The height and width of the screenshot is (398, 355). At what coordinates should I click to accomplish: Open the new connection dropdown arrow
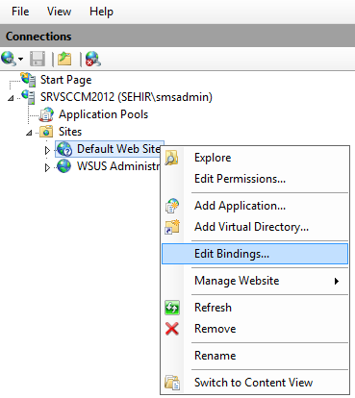coord(20,60)
